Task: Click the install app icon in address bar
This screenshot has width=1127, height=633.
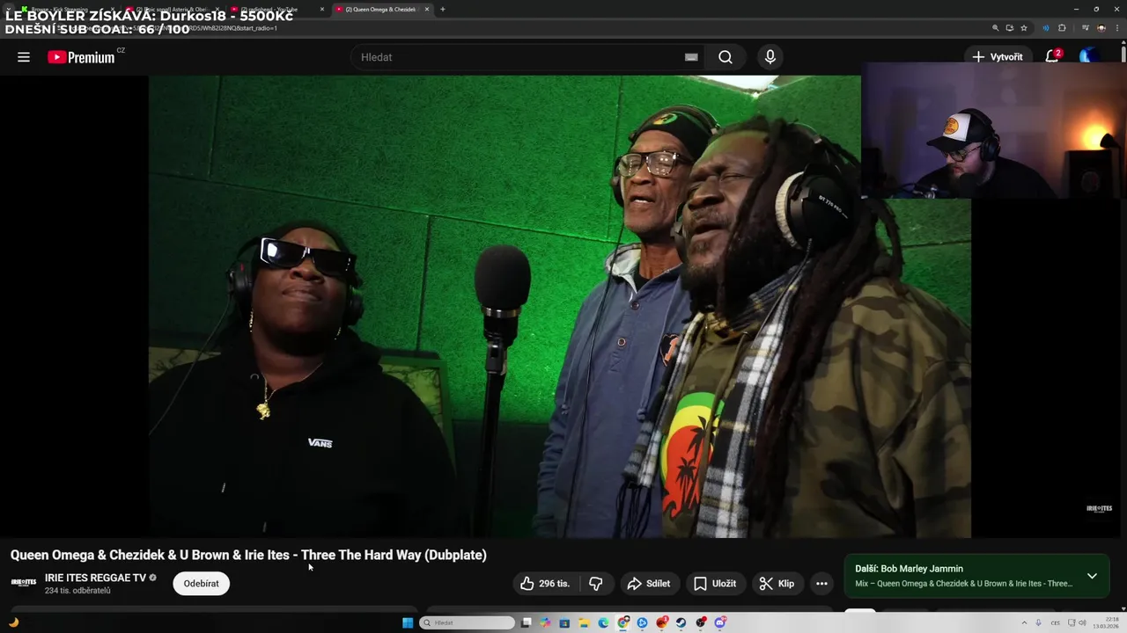Action: click(x=1010, y=28)
